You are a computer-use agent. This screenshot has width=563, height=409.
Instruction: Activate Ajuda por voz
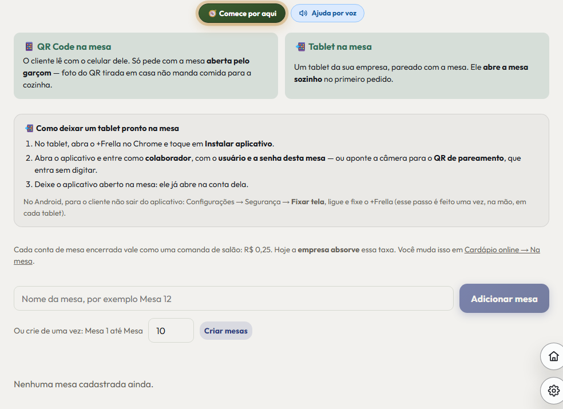tap(327, 13)
